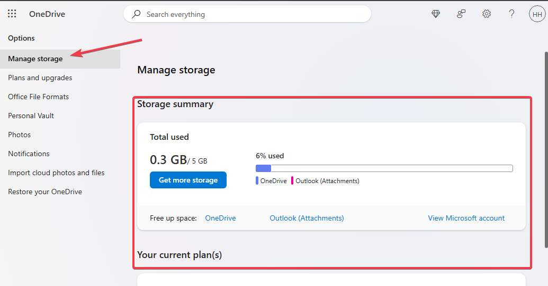Open Personal Vault settings

pyautogui.click(x=31, y=116)
